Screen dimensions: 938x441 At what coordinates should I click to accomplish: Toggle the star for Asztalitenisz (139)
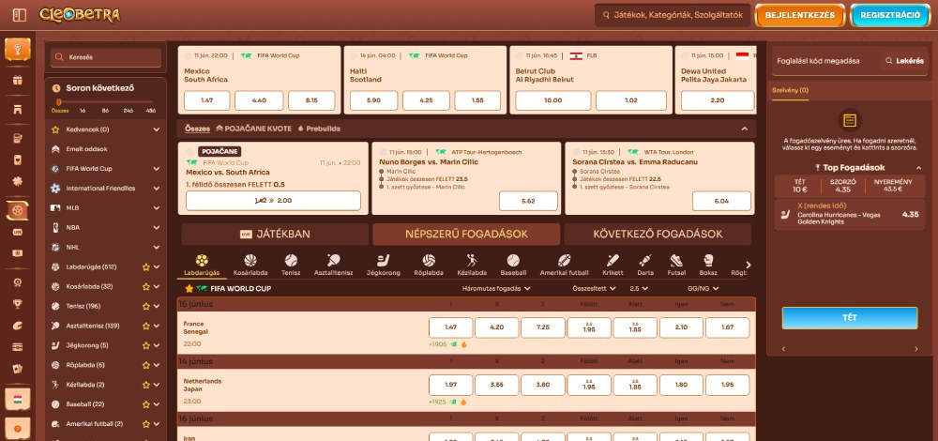[x=146, y=327]
